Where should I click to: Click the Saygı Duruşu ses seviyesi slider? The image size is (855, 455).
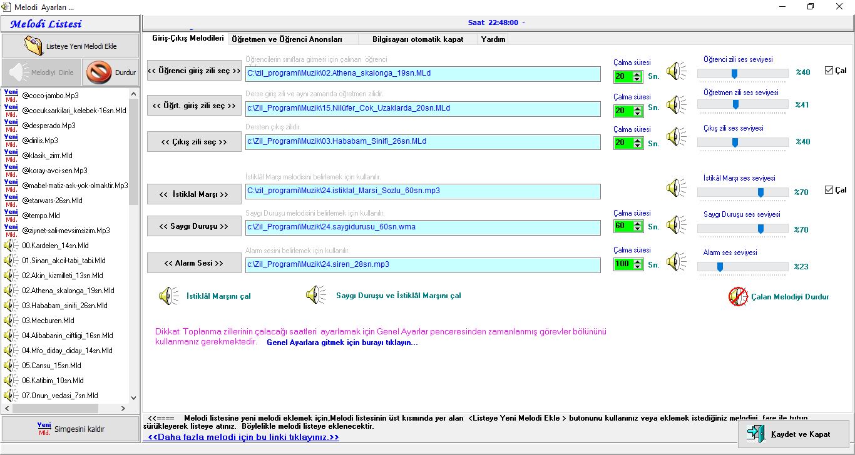coord(743,229)
